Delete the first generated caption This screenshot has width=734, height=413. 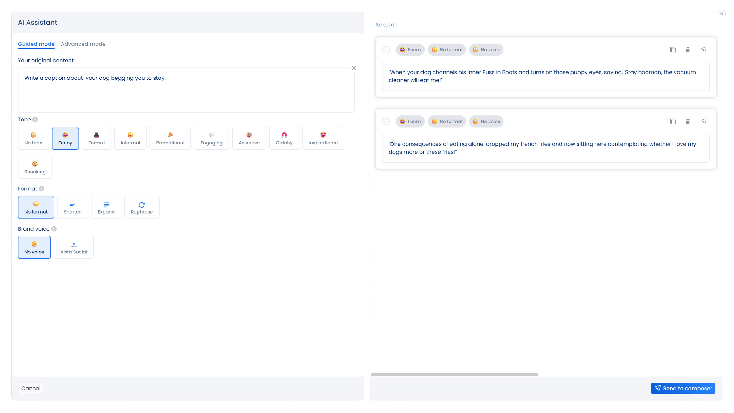click(x=688, y=50)
